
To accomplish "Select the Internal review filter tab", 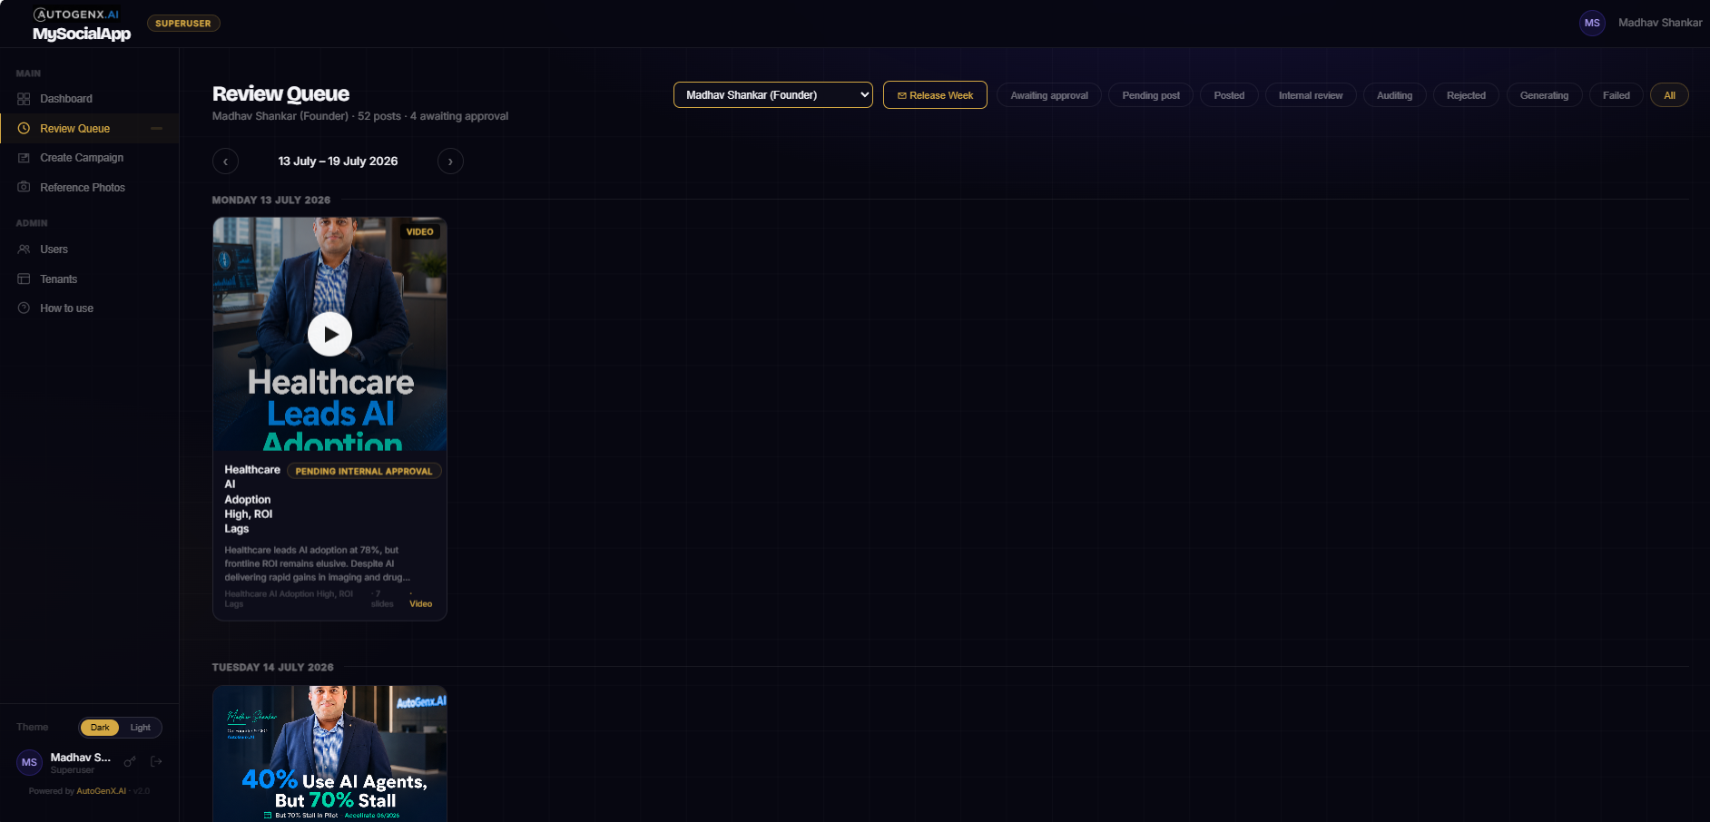I will click(x=1311, y=95).
